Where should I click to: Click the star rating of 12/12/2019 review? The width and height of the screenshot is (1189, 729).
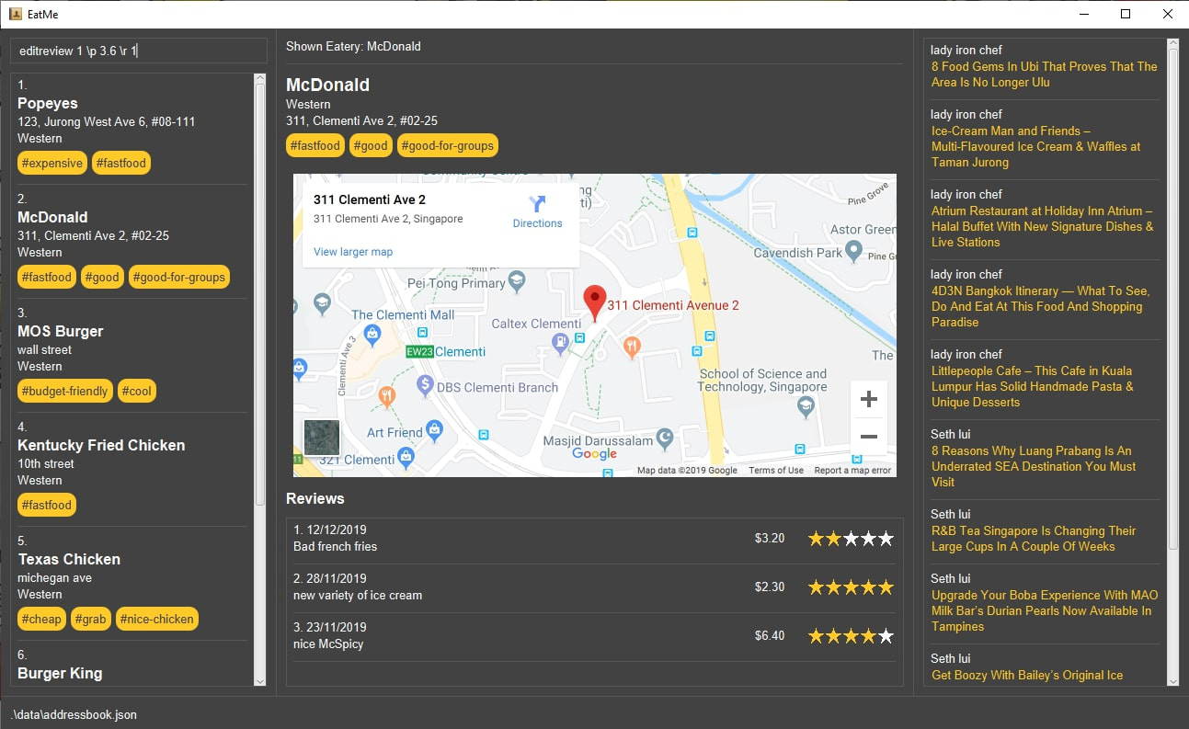tap(851, 539)
